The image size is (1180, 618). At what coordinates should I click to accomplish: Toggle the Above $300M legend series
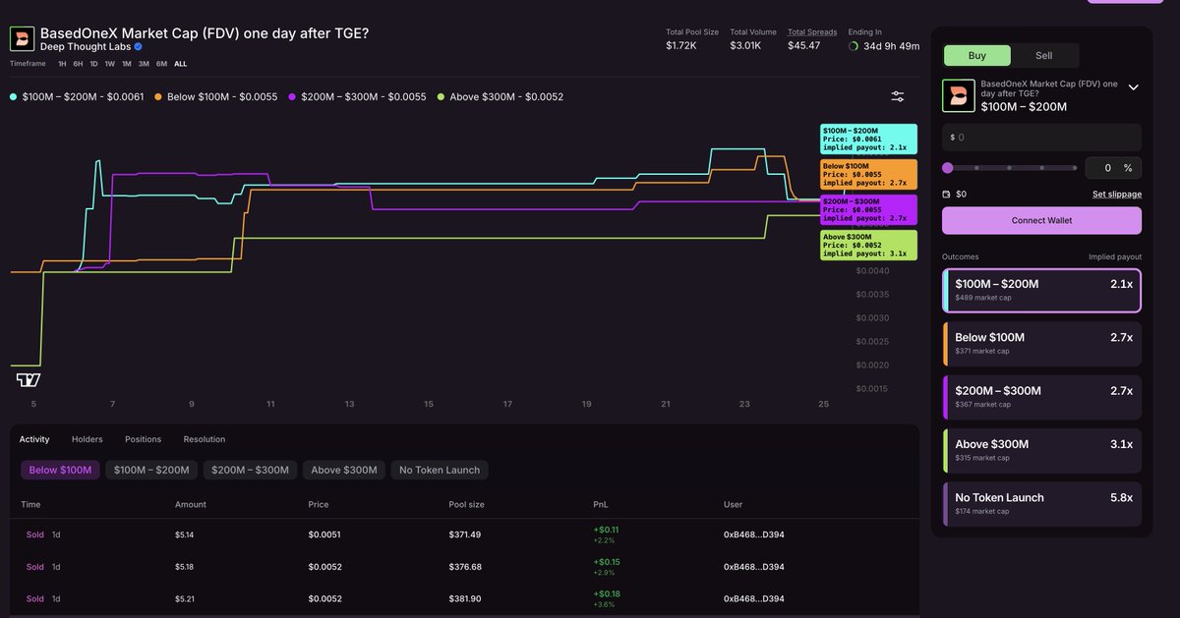tap(500, 97)
